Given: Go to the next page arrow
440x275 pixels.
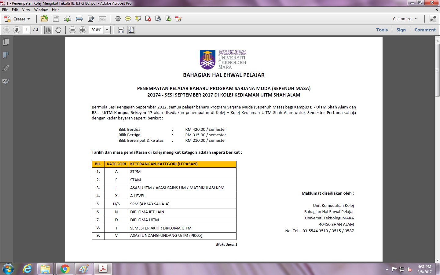Looking at the screenshot, I should pos(17,30).
